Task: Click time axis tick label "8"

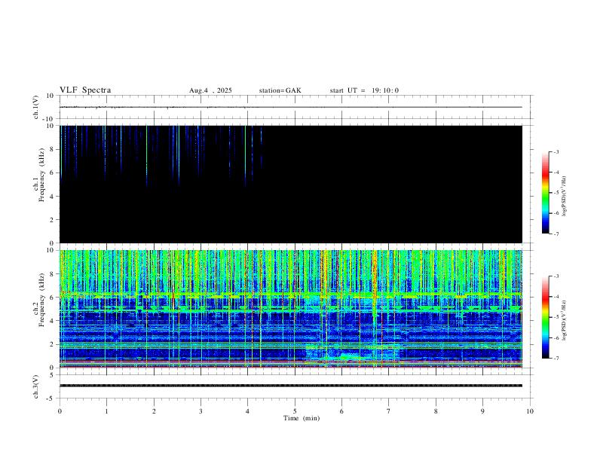Action: coord(436,411)
